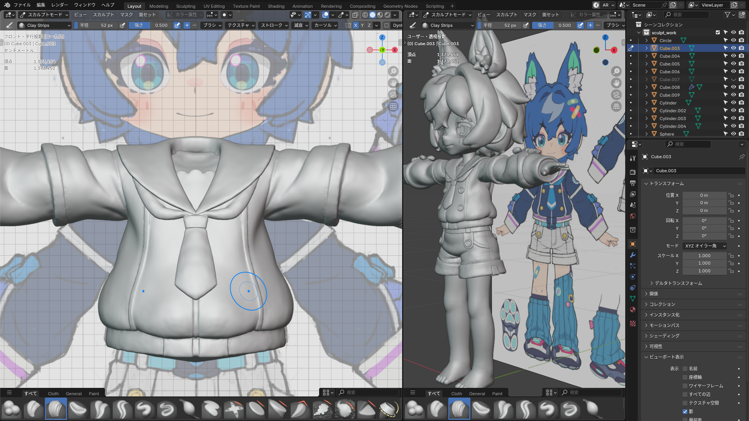This screenshot has height=421, width=749.
Task: Open the Material properties tab icon
Action: coord(633,310)
